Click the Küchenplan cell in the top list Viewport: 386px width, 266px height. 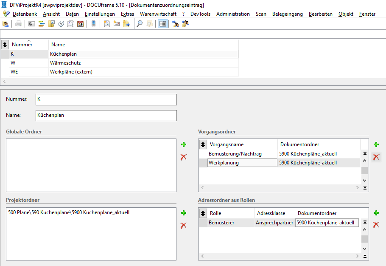click(143, 54)
